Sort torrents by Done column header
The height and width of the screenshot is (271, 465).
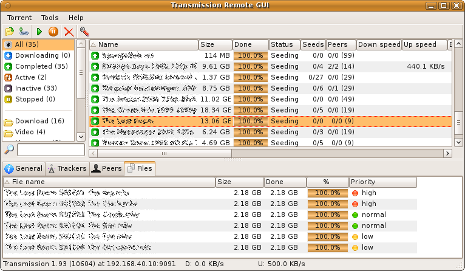coord(251,44)
